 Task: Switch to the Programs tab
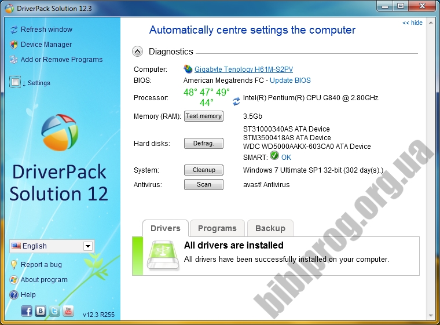pos(217,228)
